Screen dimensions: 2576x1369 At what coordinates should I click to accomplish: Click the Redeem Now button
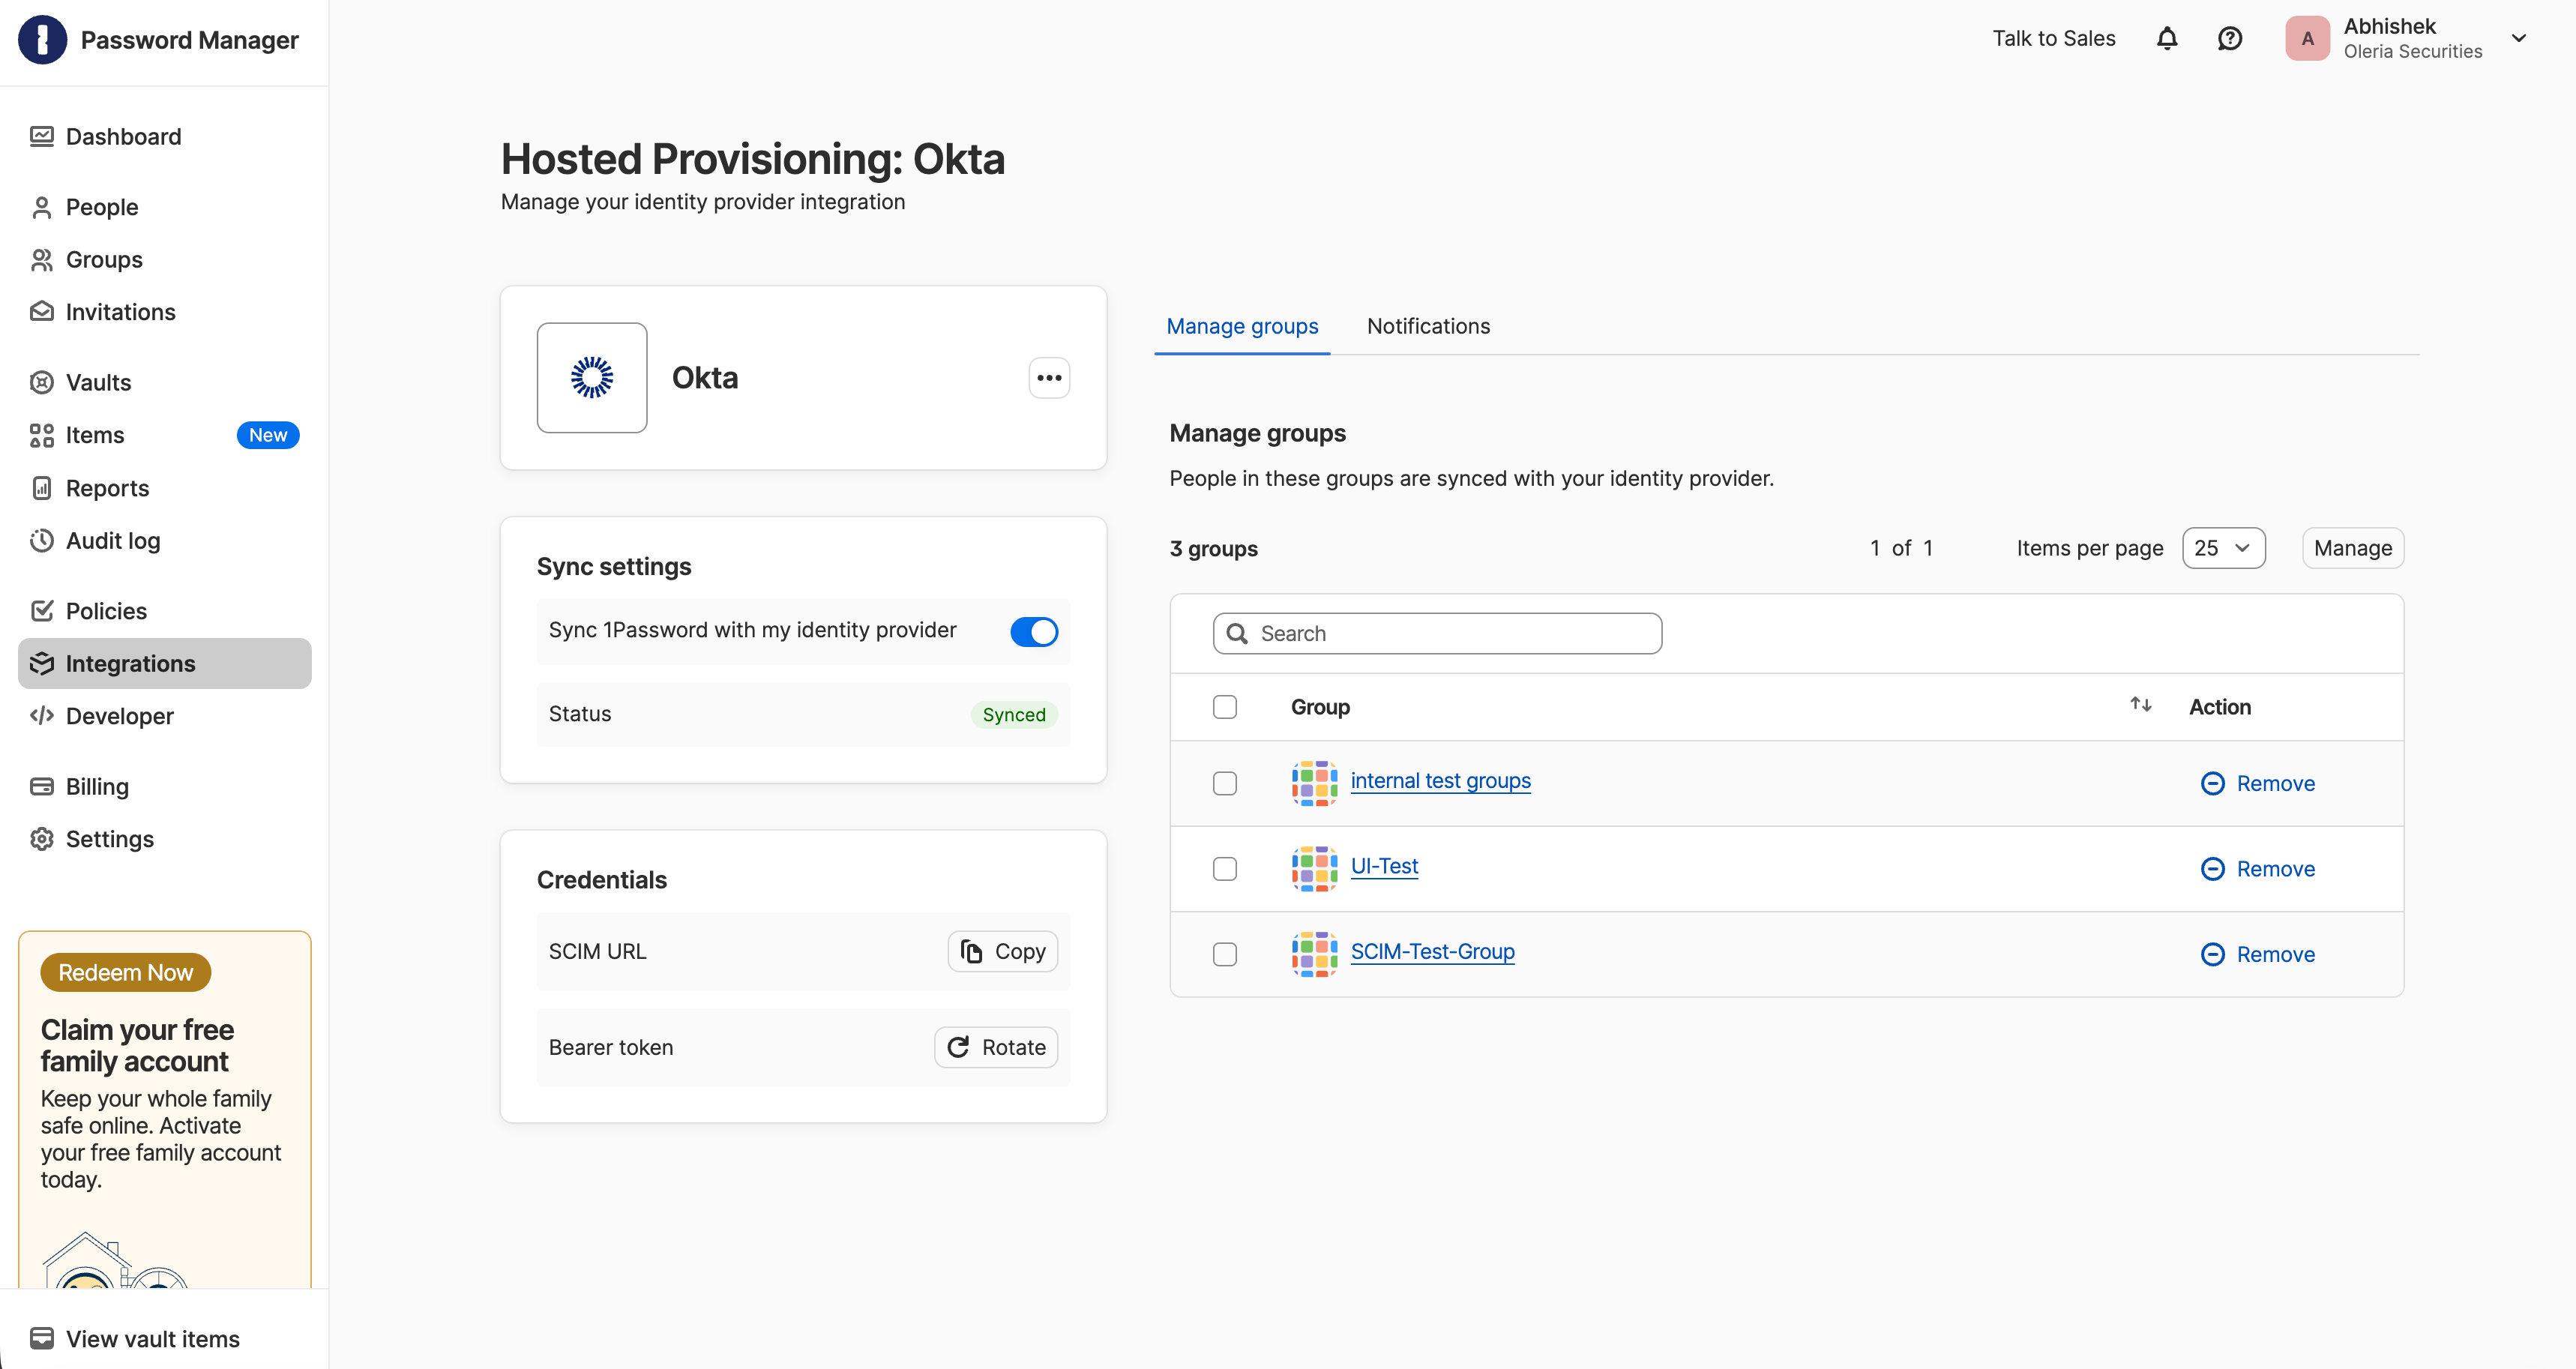click(x=125, y=973)
